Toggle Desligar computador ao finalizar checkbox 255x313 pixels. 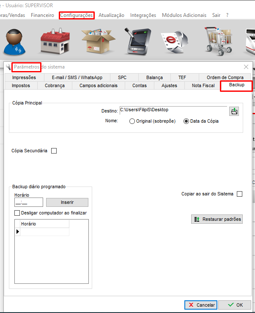click(x=17, y=213)
